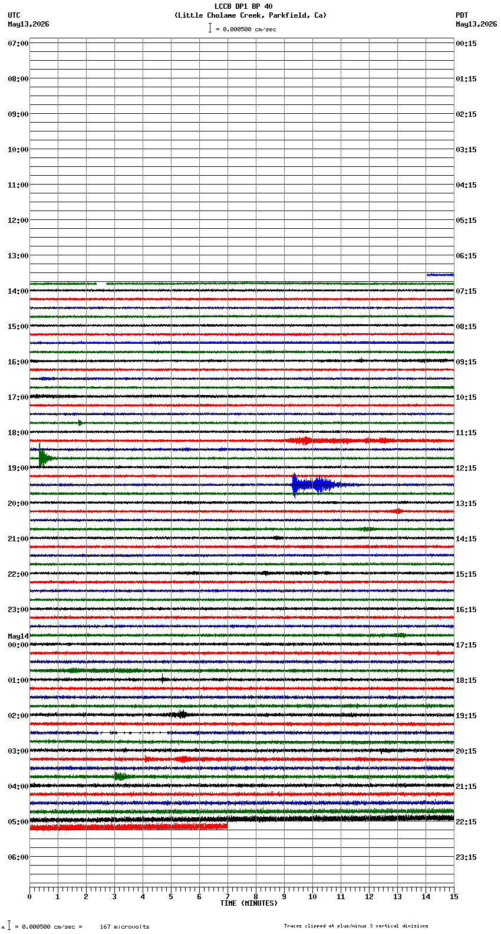Click the '15' tick label on the time axis
501x934 pixels.
click(454, 897)
